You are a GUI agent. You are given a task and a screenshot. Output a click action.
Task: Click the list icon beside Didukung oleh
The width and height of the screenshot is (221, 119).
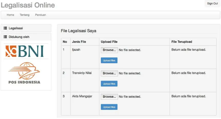(x=5, y=37)
